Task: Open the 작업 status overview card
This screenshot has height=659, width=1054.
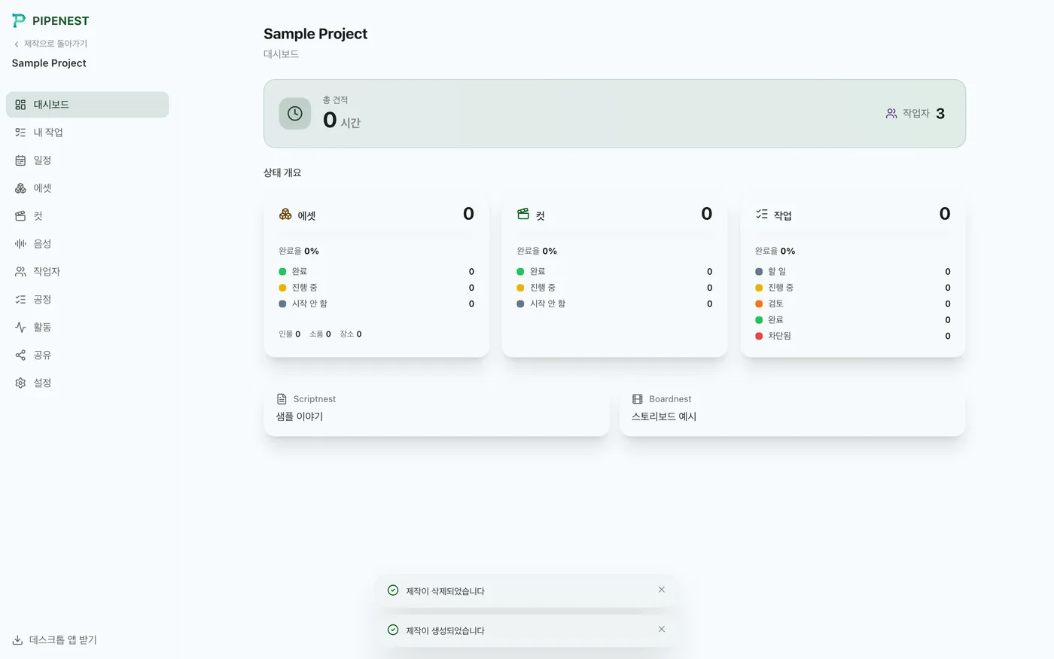Action: (852, 275)
